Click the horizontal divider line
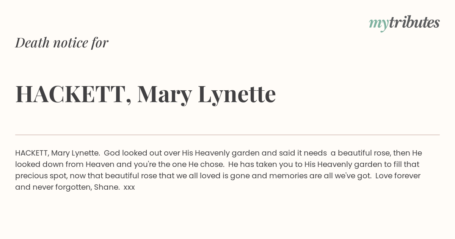Viewport: 455px width, 239px height. [227, 135]
